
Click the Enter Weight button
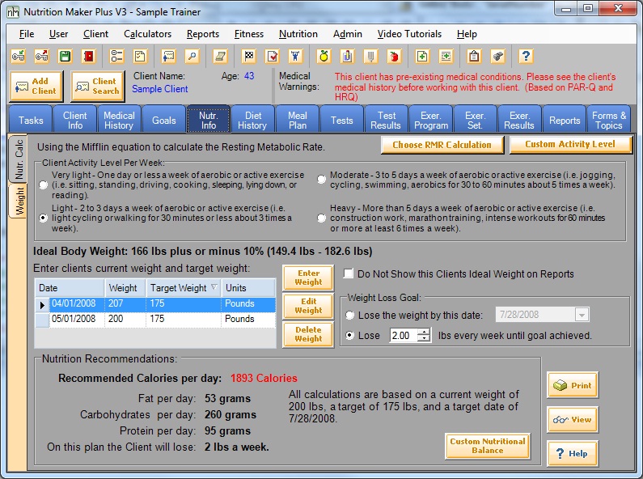[x=308, y=278]
